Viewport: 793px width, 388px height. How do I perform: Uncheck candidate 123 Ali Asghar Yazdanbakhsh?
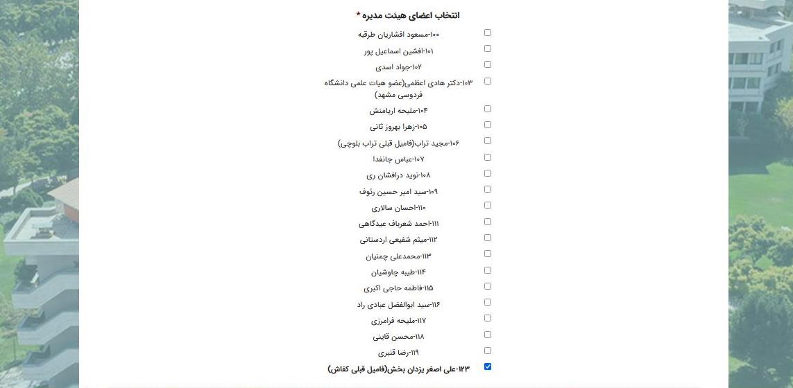488,367
